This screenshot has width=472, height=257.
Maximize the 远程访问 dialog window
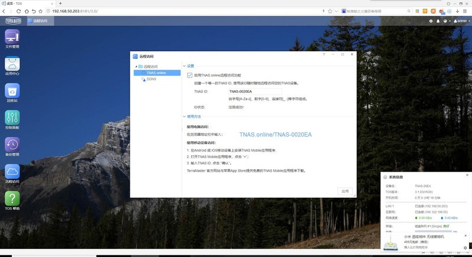point(343,55)
